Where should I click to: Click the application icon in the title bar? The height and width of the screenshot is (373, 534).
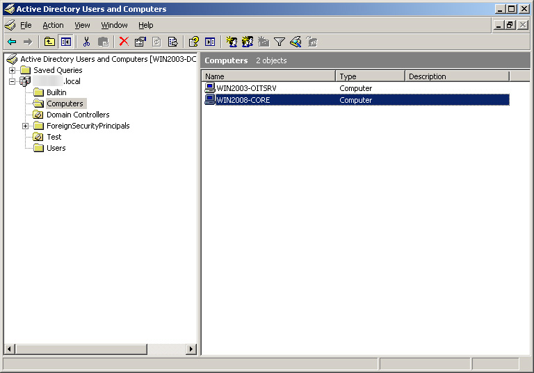coord(9,9)
